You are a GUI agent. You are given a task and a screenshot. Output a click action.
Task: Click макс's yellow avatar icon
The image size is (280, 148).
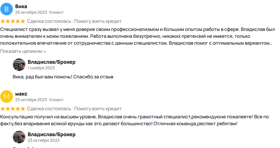click(x=7, y=96)
